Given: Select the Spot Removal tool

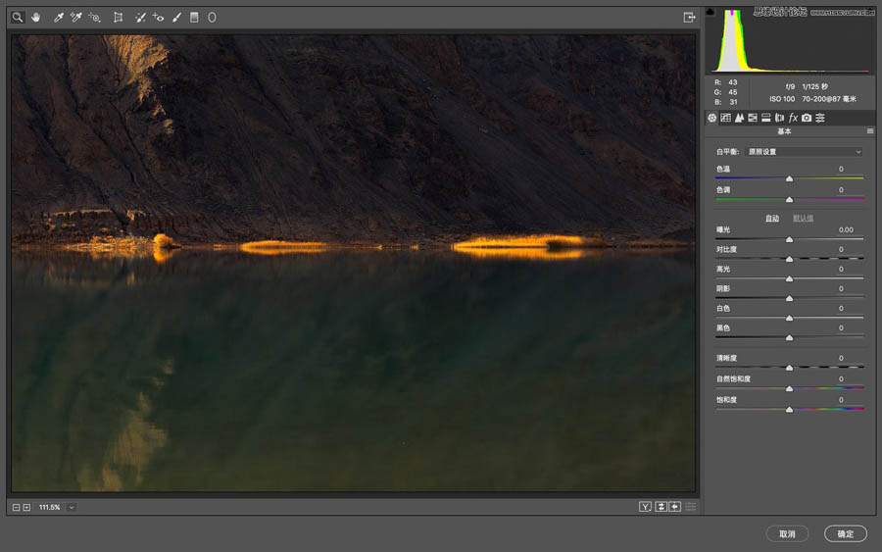Looking at the screenshot, I should 140,18.
